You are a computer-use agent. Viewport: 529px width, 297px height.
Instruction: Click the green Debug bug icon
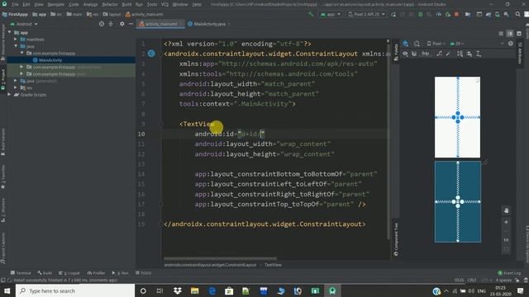421,15
